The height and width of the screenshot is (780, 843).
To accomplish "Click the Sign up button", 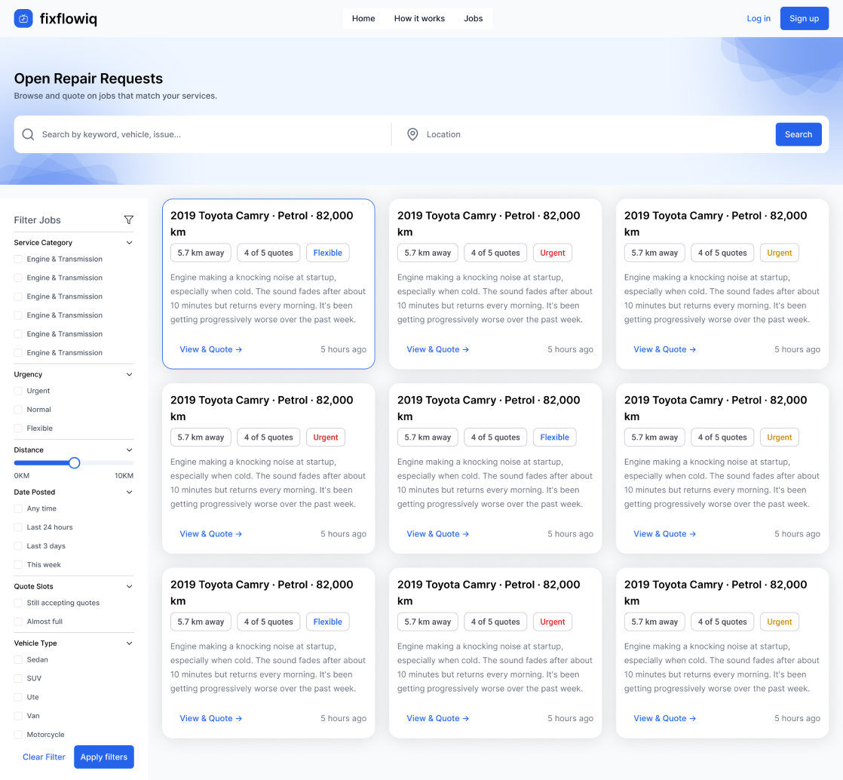I will (x=804, y=18).
